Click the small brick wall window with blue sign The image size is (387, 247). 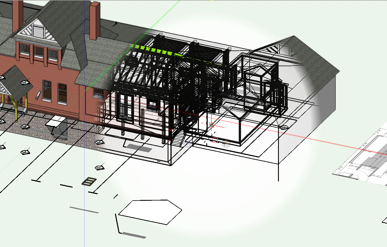point(98,92)
